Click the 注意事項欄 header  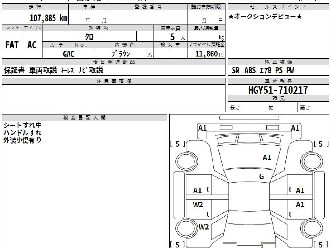113,81
